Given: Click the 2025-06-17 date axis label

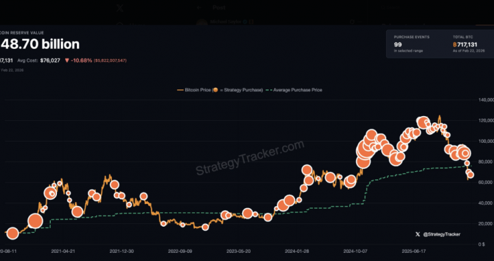Looking at the screenshot, I should coord(414,251).
